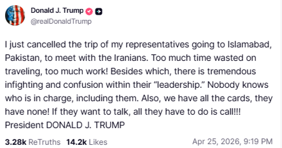Visit the @realDonaldTrump handle
Screen dimensions: 282x148
(61, 21)
